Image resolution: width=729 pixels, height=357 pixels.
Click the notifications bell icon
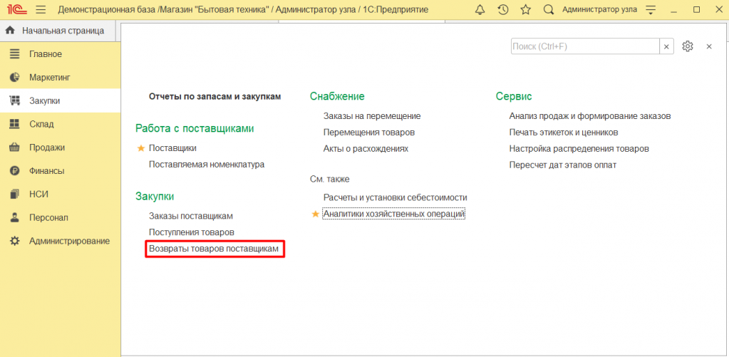pos(480,10)
